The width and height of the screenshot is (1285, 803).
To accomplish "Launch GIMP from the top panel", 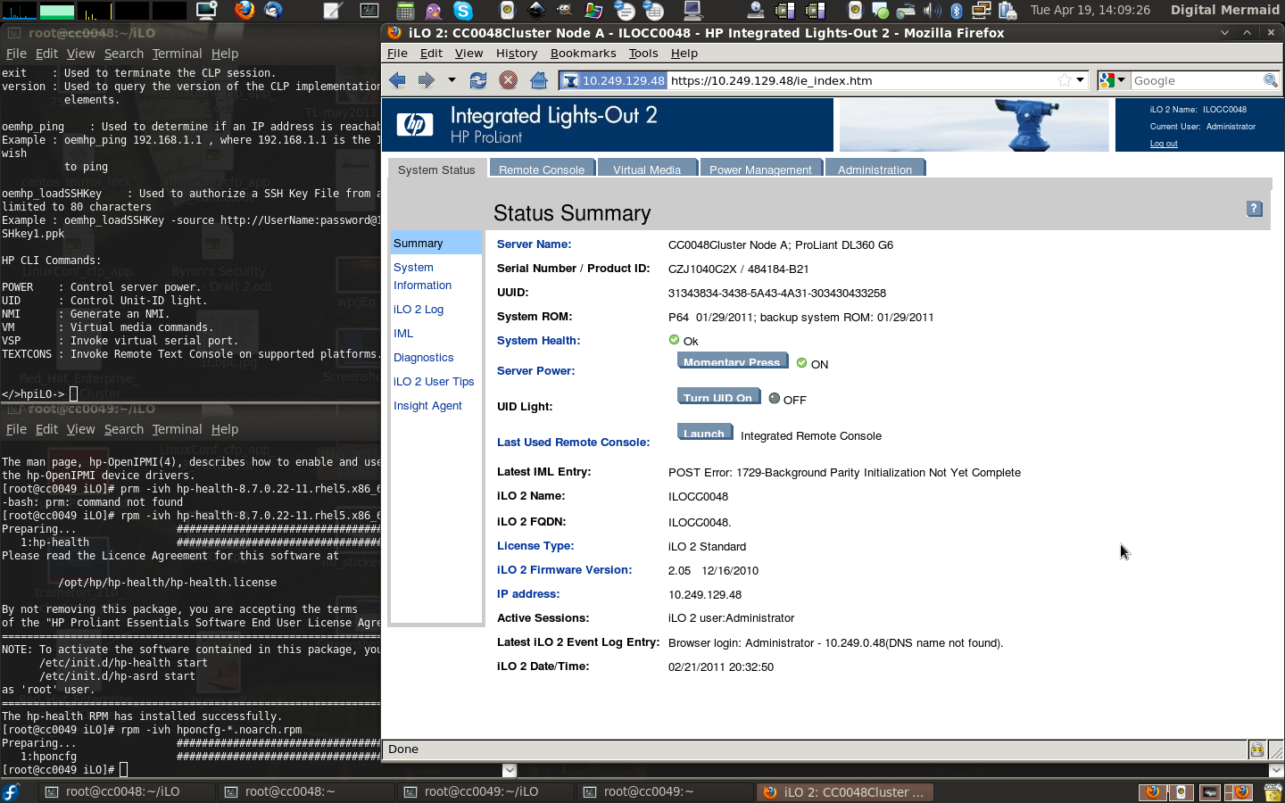I will 564,11.
